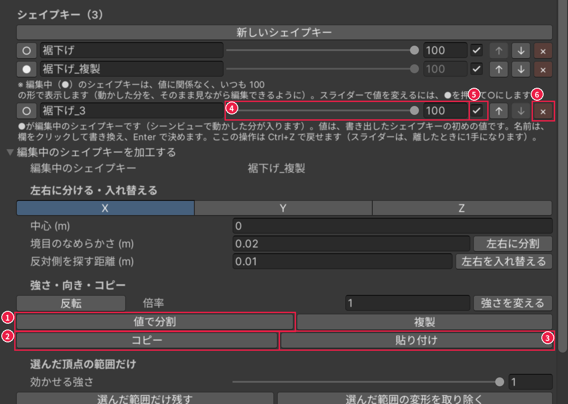Uncheck the 裾下げ_複製 enable checkbox
Image resolution: width=568 pixels, height=404 pixels.
tap(477, 69)
